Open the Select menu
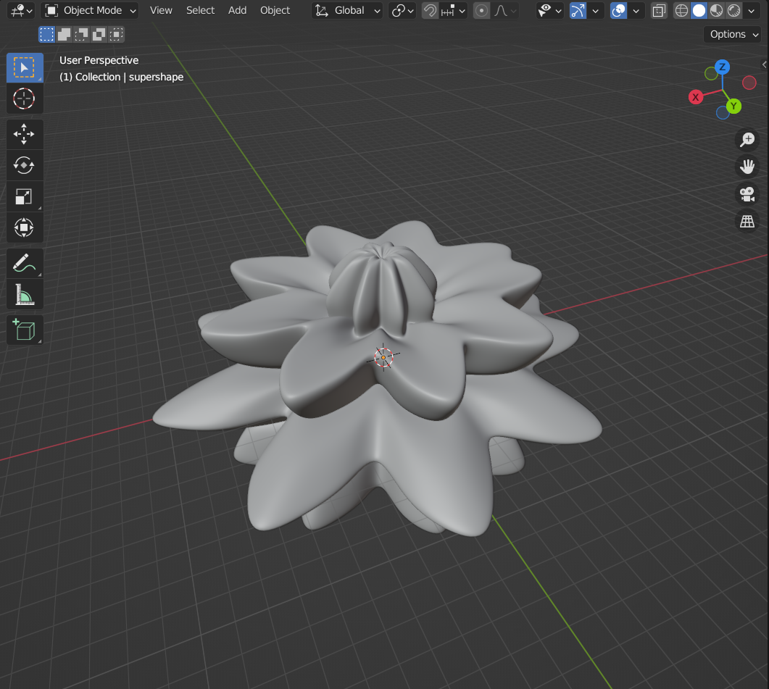Screen dimensions: 769x689 [x=200, y=10]
